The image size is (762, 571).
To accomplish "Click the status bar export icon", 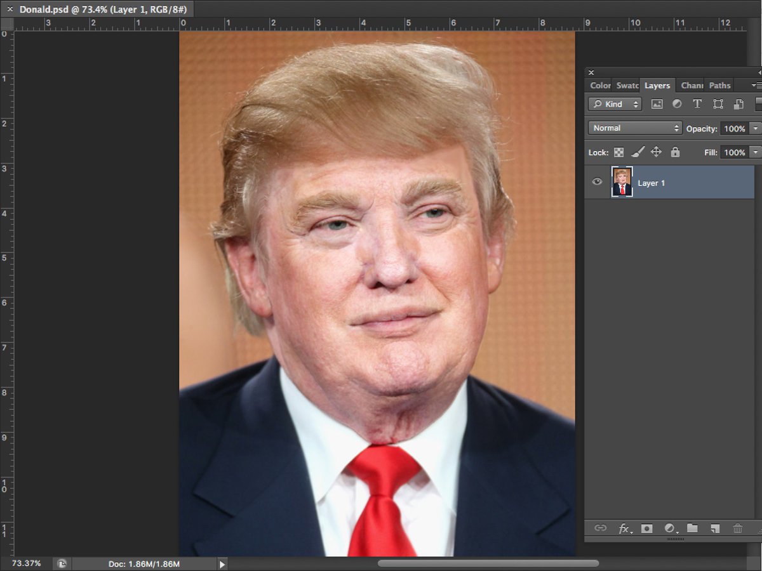I will [62, 563].
